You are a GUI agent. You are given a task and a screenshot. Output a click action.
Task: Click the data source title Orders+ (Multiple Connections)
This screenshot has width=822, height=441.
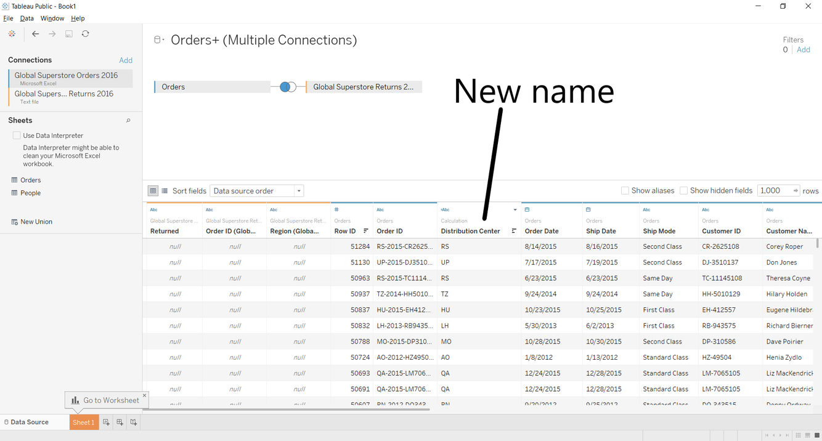[264, 40]
